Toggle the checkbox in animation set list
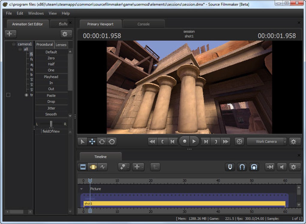Screen dimensions: 306x224 8,95
